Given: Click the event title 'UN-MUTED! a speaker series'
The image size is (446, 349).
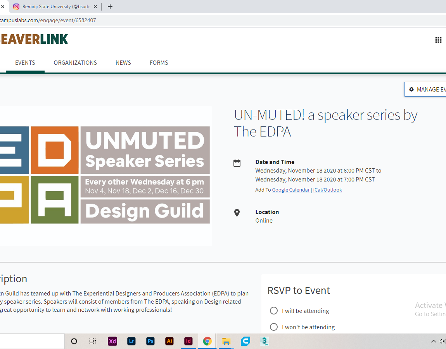Looking at the screenshot, I should pos(326,123).
